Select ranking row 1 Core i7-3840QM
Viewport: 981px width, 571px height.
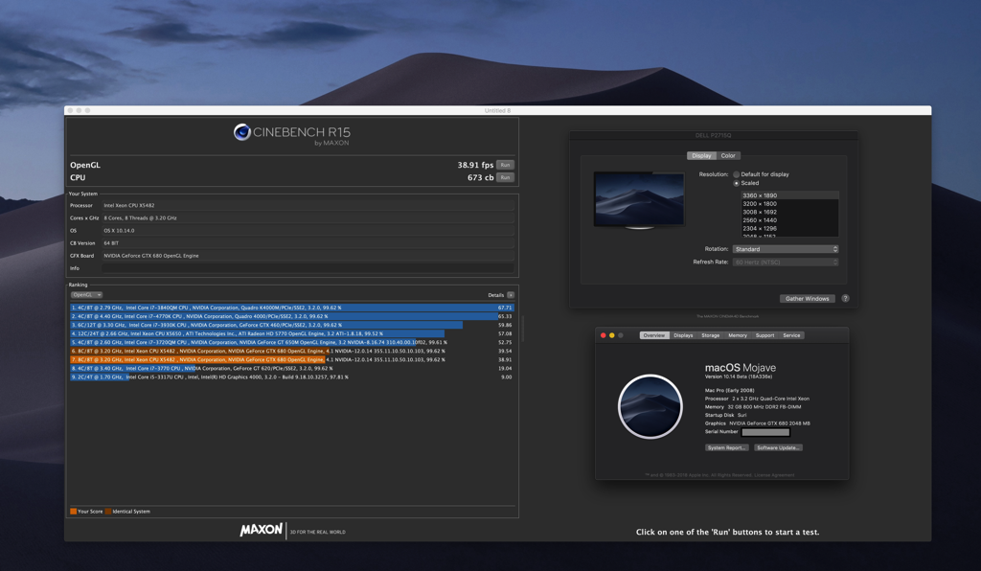click(x=292, y=308)
